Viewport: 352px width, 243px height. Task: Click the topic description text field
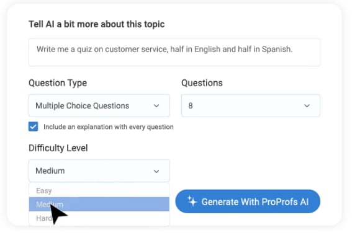coord(174,52)
